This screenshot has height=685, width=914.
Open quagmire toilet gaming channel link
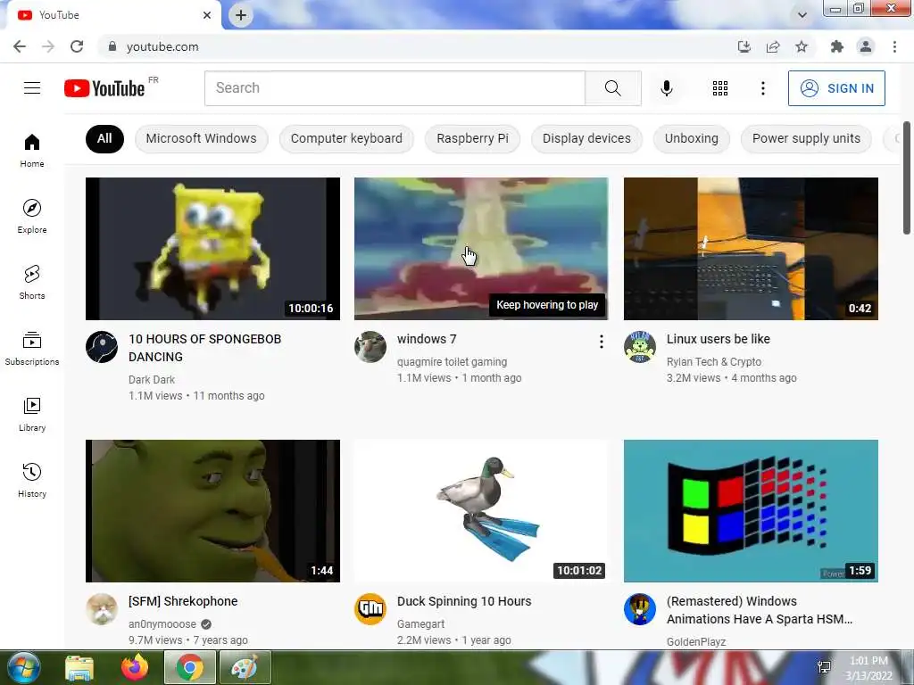point(452,362)
